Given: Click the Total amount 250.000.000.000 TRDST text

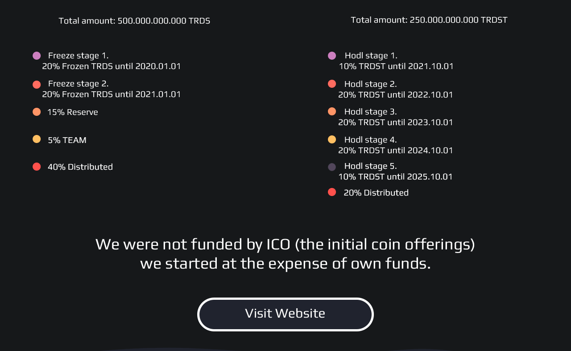Looking at the screenshot, I should click(429, 20).
